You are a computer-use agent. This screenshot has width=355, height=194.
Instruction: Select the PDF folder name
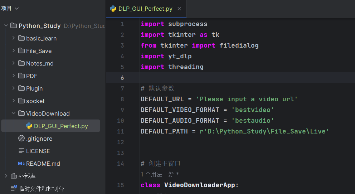pos(31,76)
